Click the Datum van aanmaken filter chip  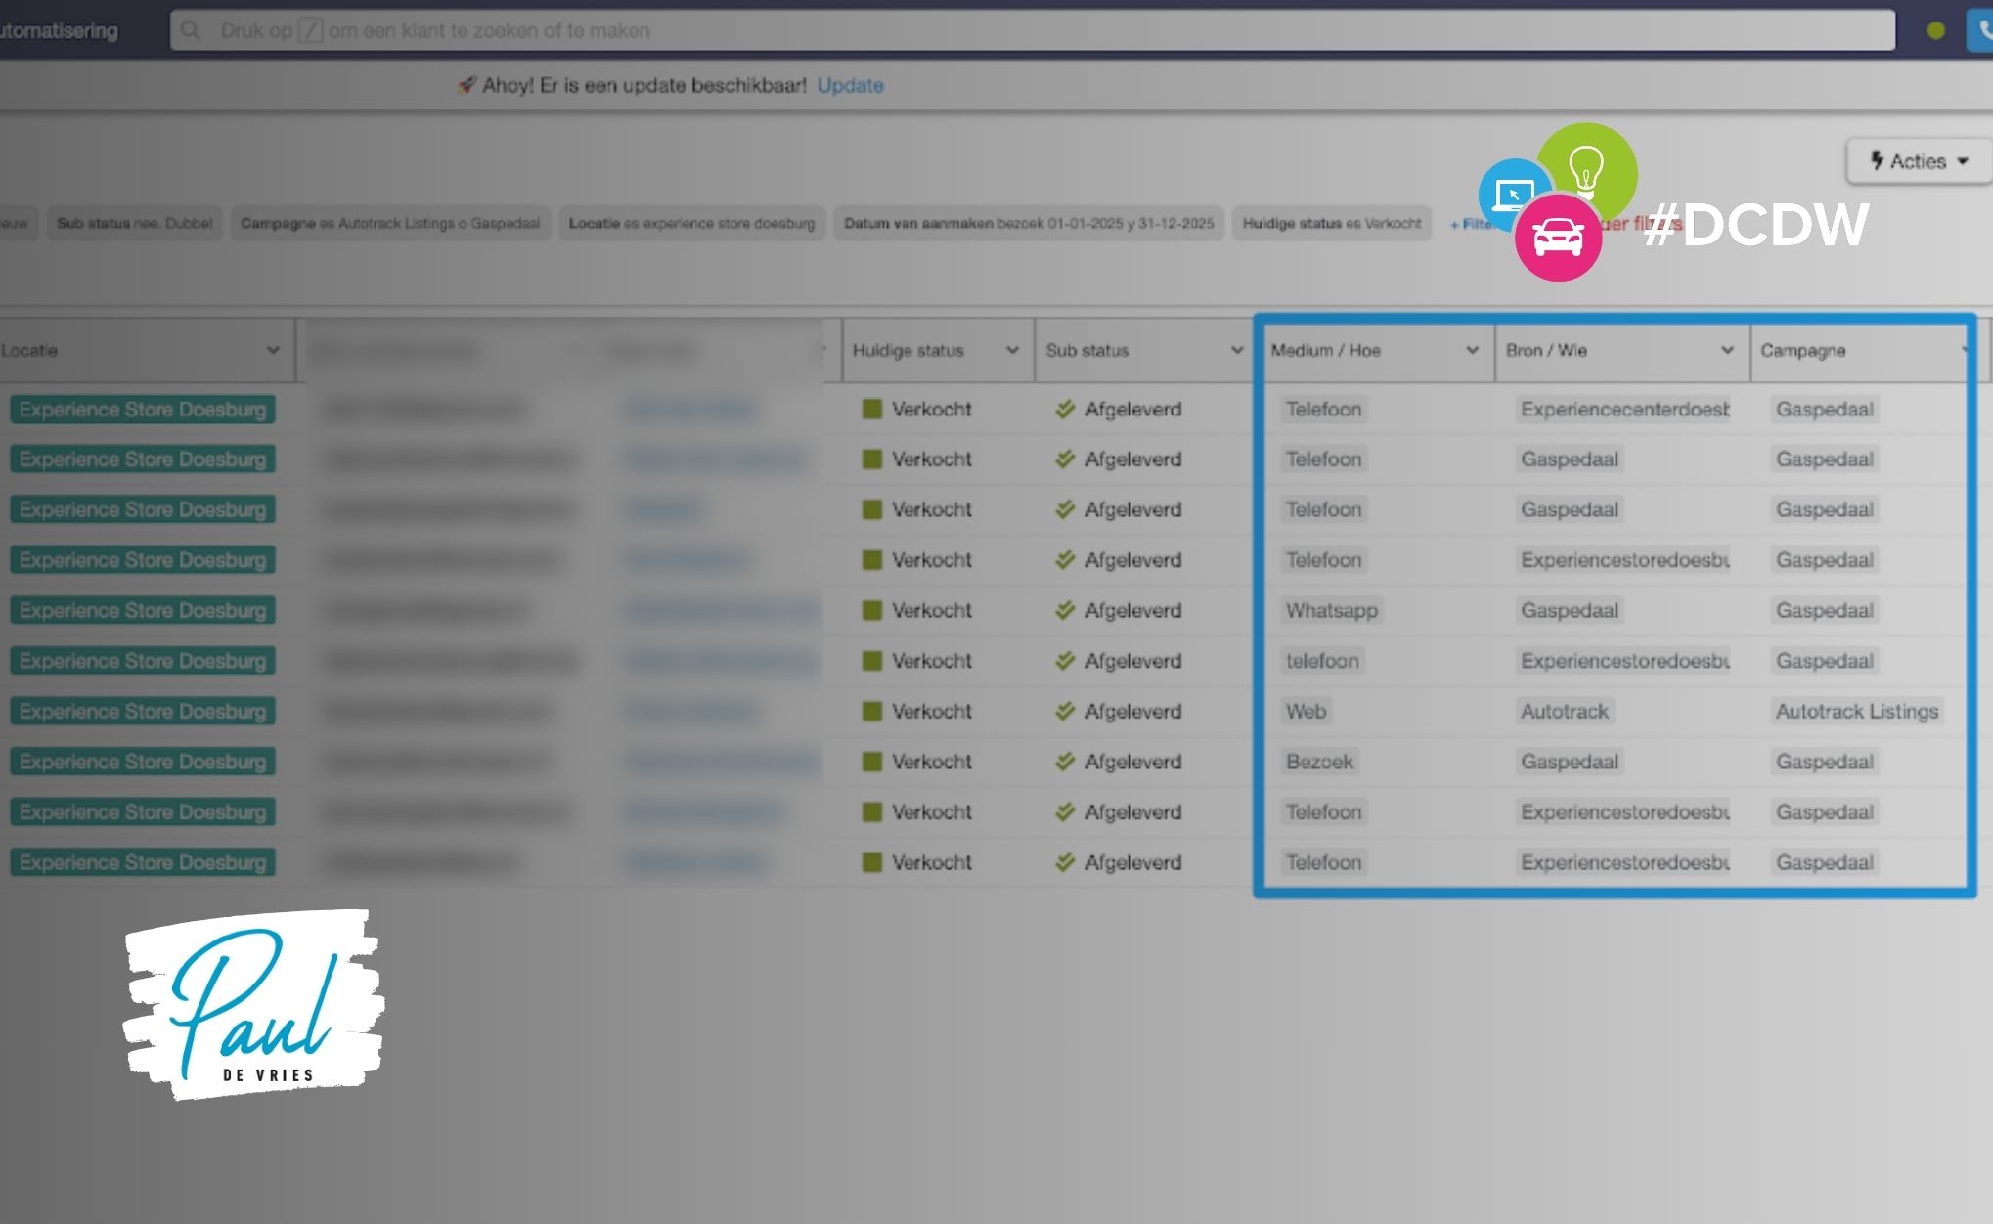point(1028,223)
